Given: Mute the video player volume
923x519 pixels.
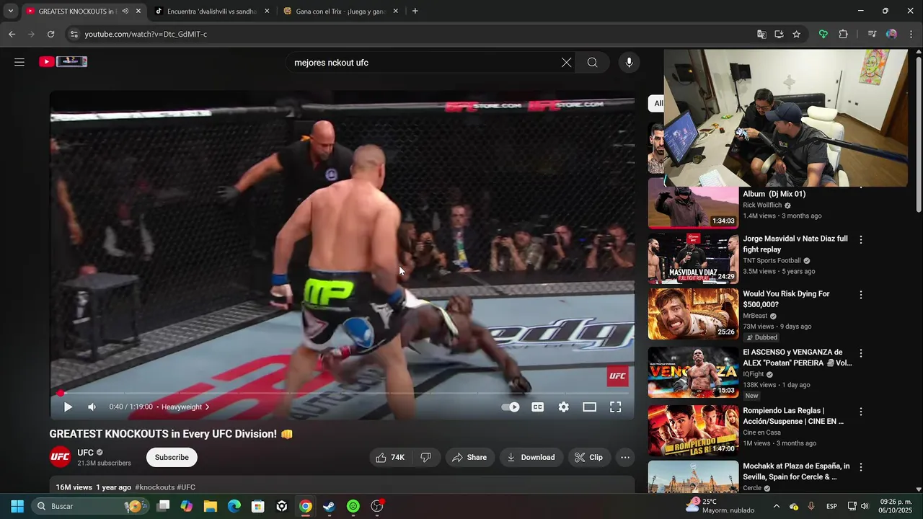Looking at the screenshot, I should [x=92, y=407].
